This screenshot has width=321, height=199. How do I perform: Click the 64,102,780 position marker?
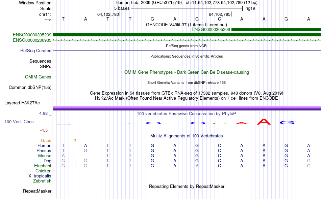pos(108,14)
